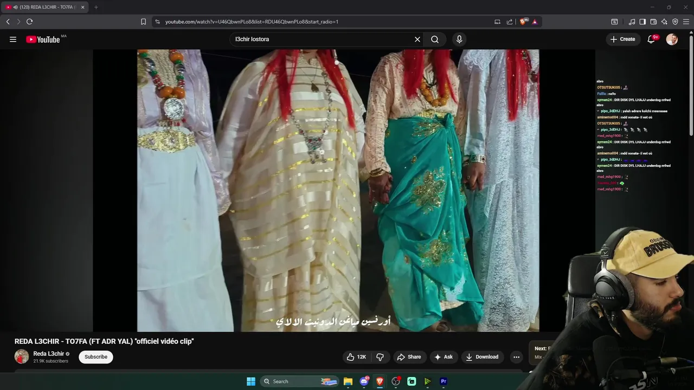Download the video
Image resolution: width=694 pixels, height=390 pixels.
pos(482,357)
